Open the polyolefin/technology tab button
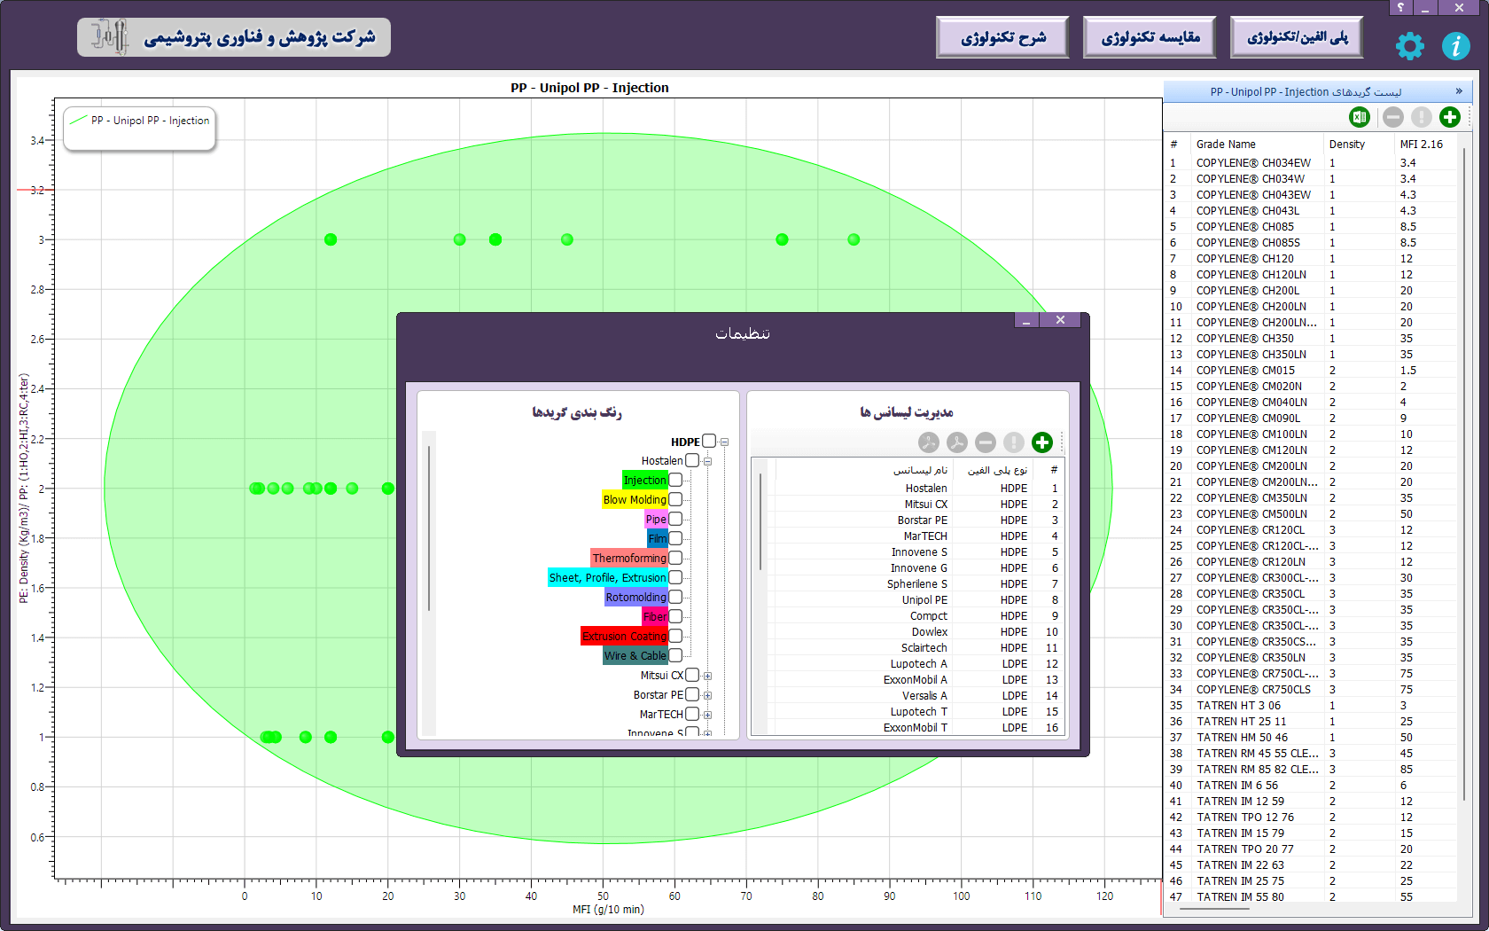The height and width of the screenshot is (931, 1489). (1297, 37)
